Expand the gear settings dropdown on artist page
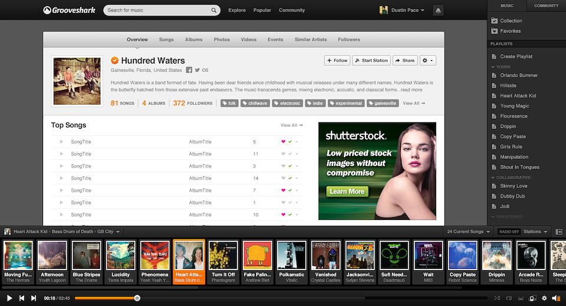 pos(429,60)
